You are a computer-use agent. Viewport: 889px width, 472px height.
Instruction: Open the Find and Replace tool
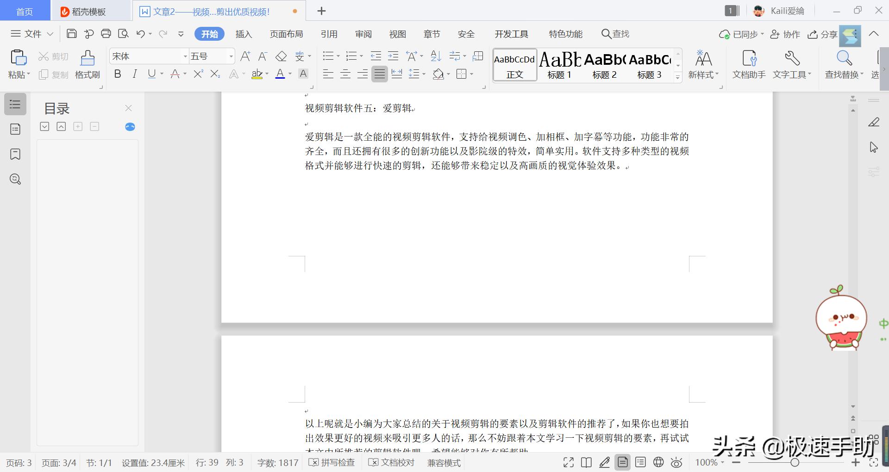pos(844,65)
